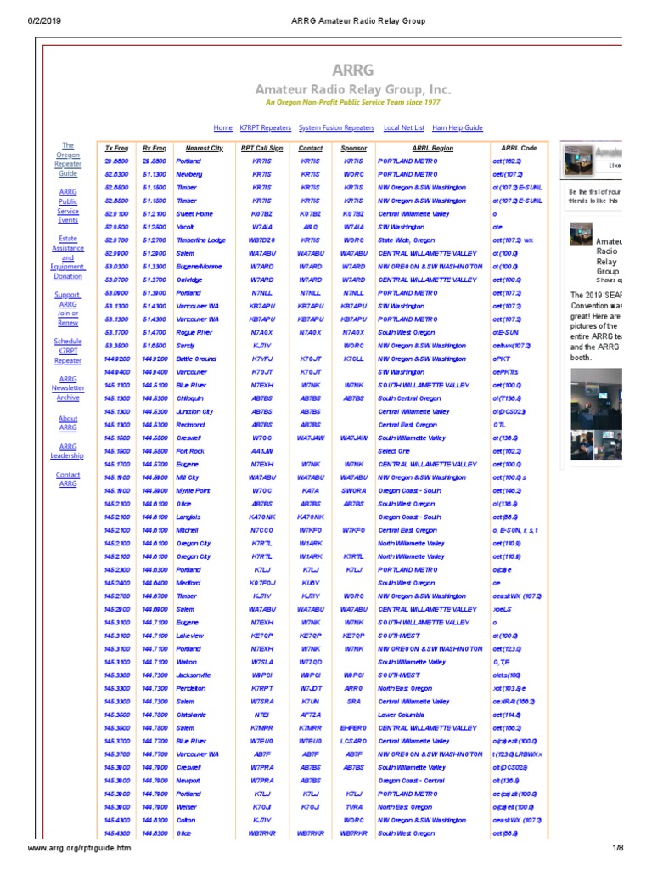Open the About ARRG sidebar link
The width and height of the screenshot is (652, 870).
68,423
